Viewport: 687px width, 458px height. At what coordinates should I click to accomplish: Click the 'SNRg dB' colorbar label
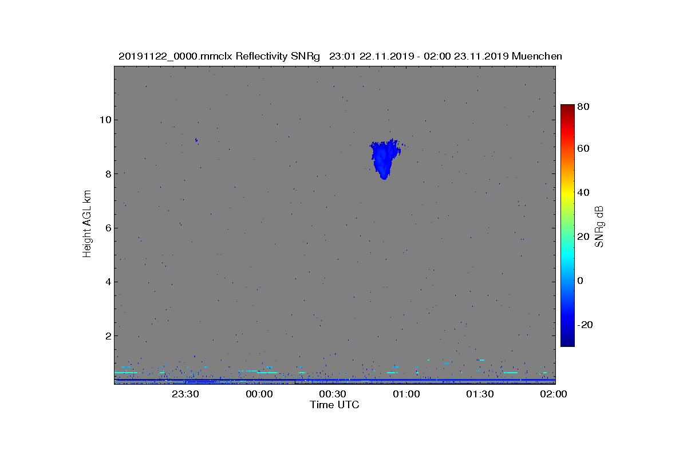pyautogui.click(x=600, y=226)
